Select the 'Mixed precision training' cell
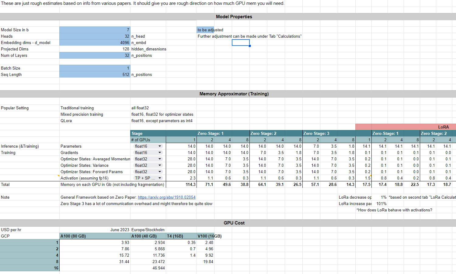Viewport: 456px width, 274px height. (x=95, y=114)
